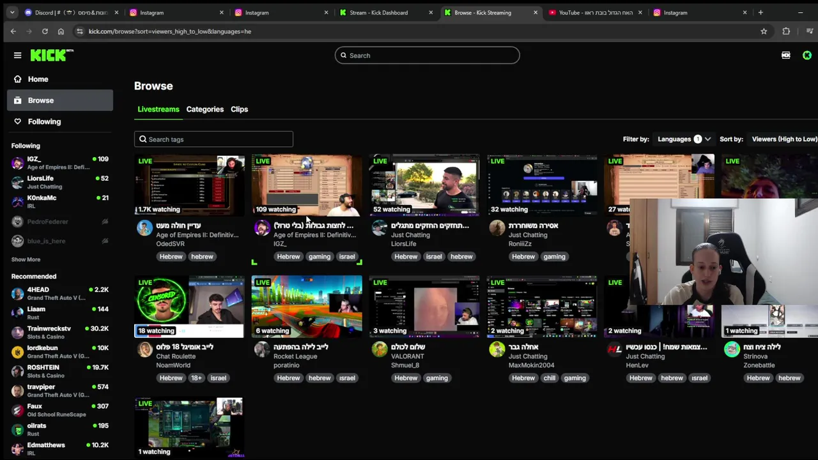Click the Following heart icon

[x=17, y=121]
